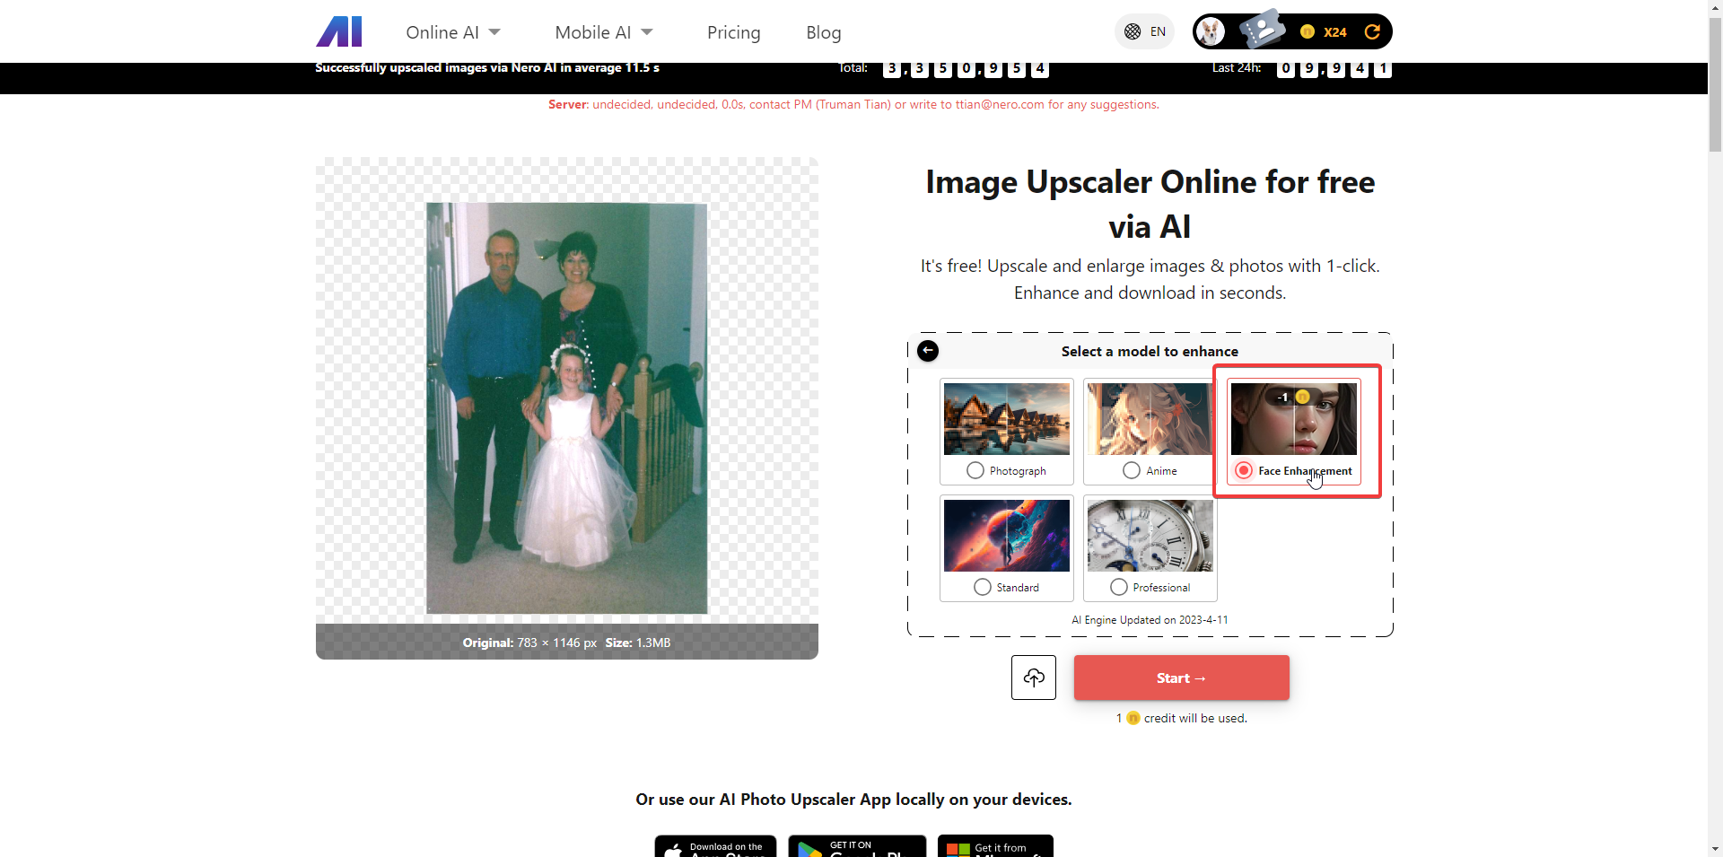Click the Google Play download badge

(x=856, y=847)
